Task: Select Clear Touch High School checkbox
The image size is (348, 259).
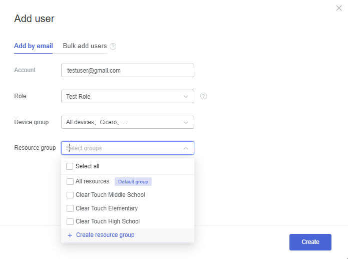Action: 70,221
